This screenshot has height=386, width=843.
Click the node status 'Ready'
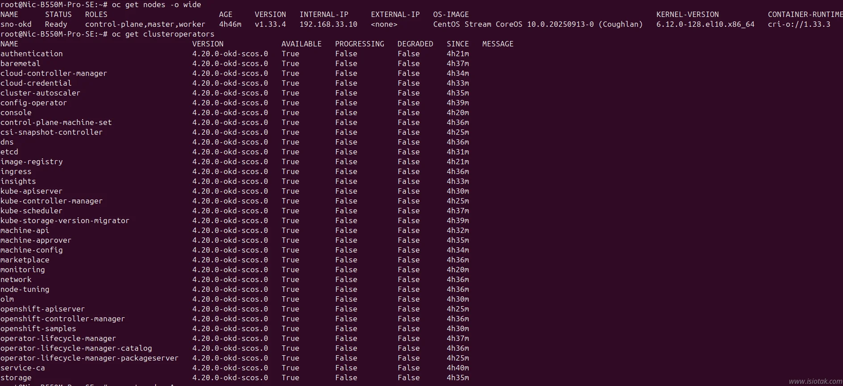click(56, 25)
